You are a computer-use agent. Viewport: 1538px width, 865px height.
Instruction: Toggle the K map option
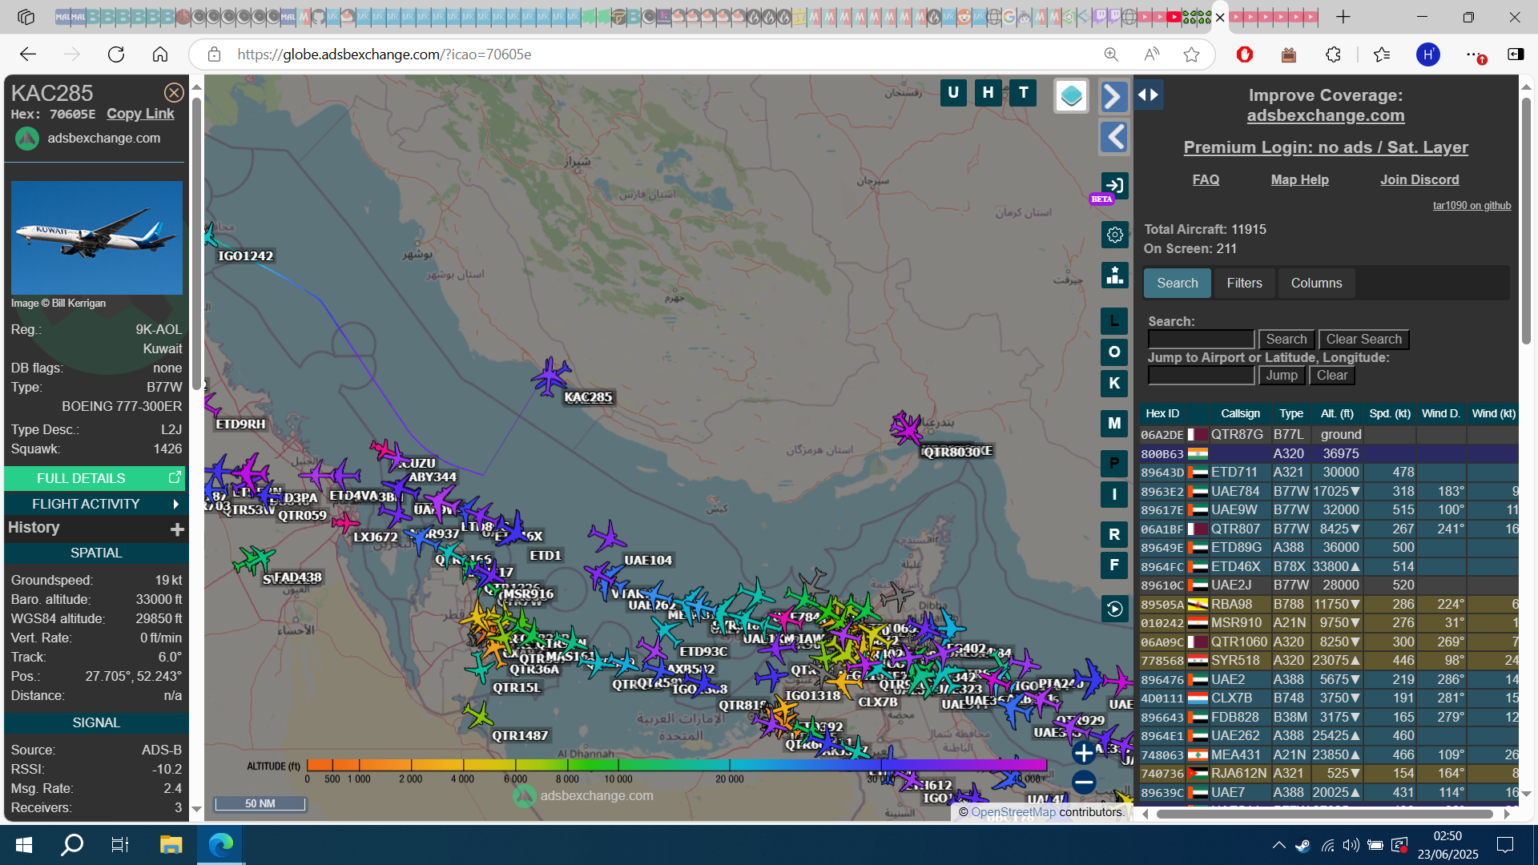tap(1114, 384)
